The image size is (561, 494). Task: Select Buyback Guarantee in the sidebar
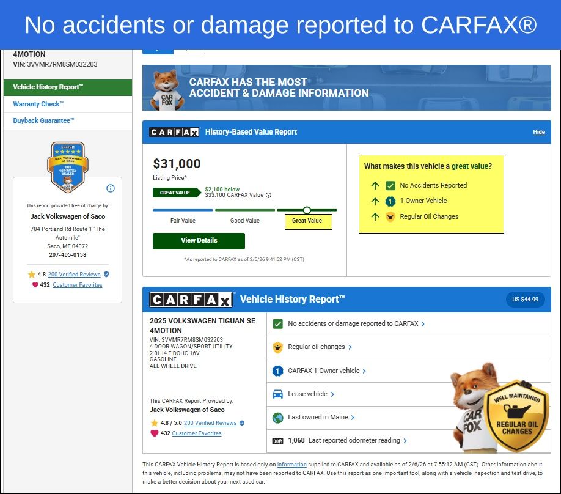(x=44, y=120)
